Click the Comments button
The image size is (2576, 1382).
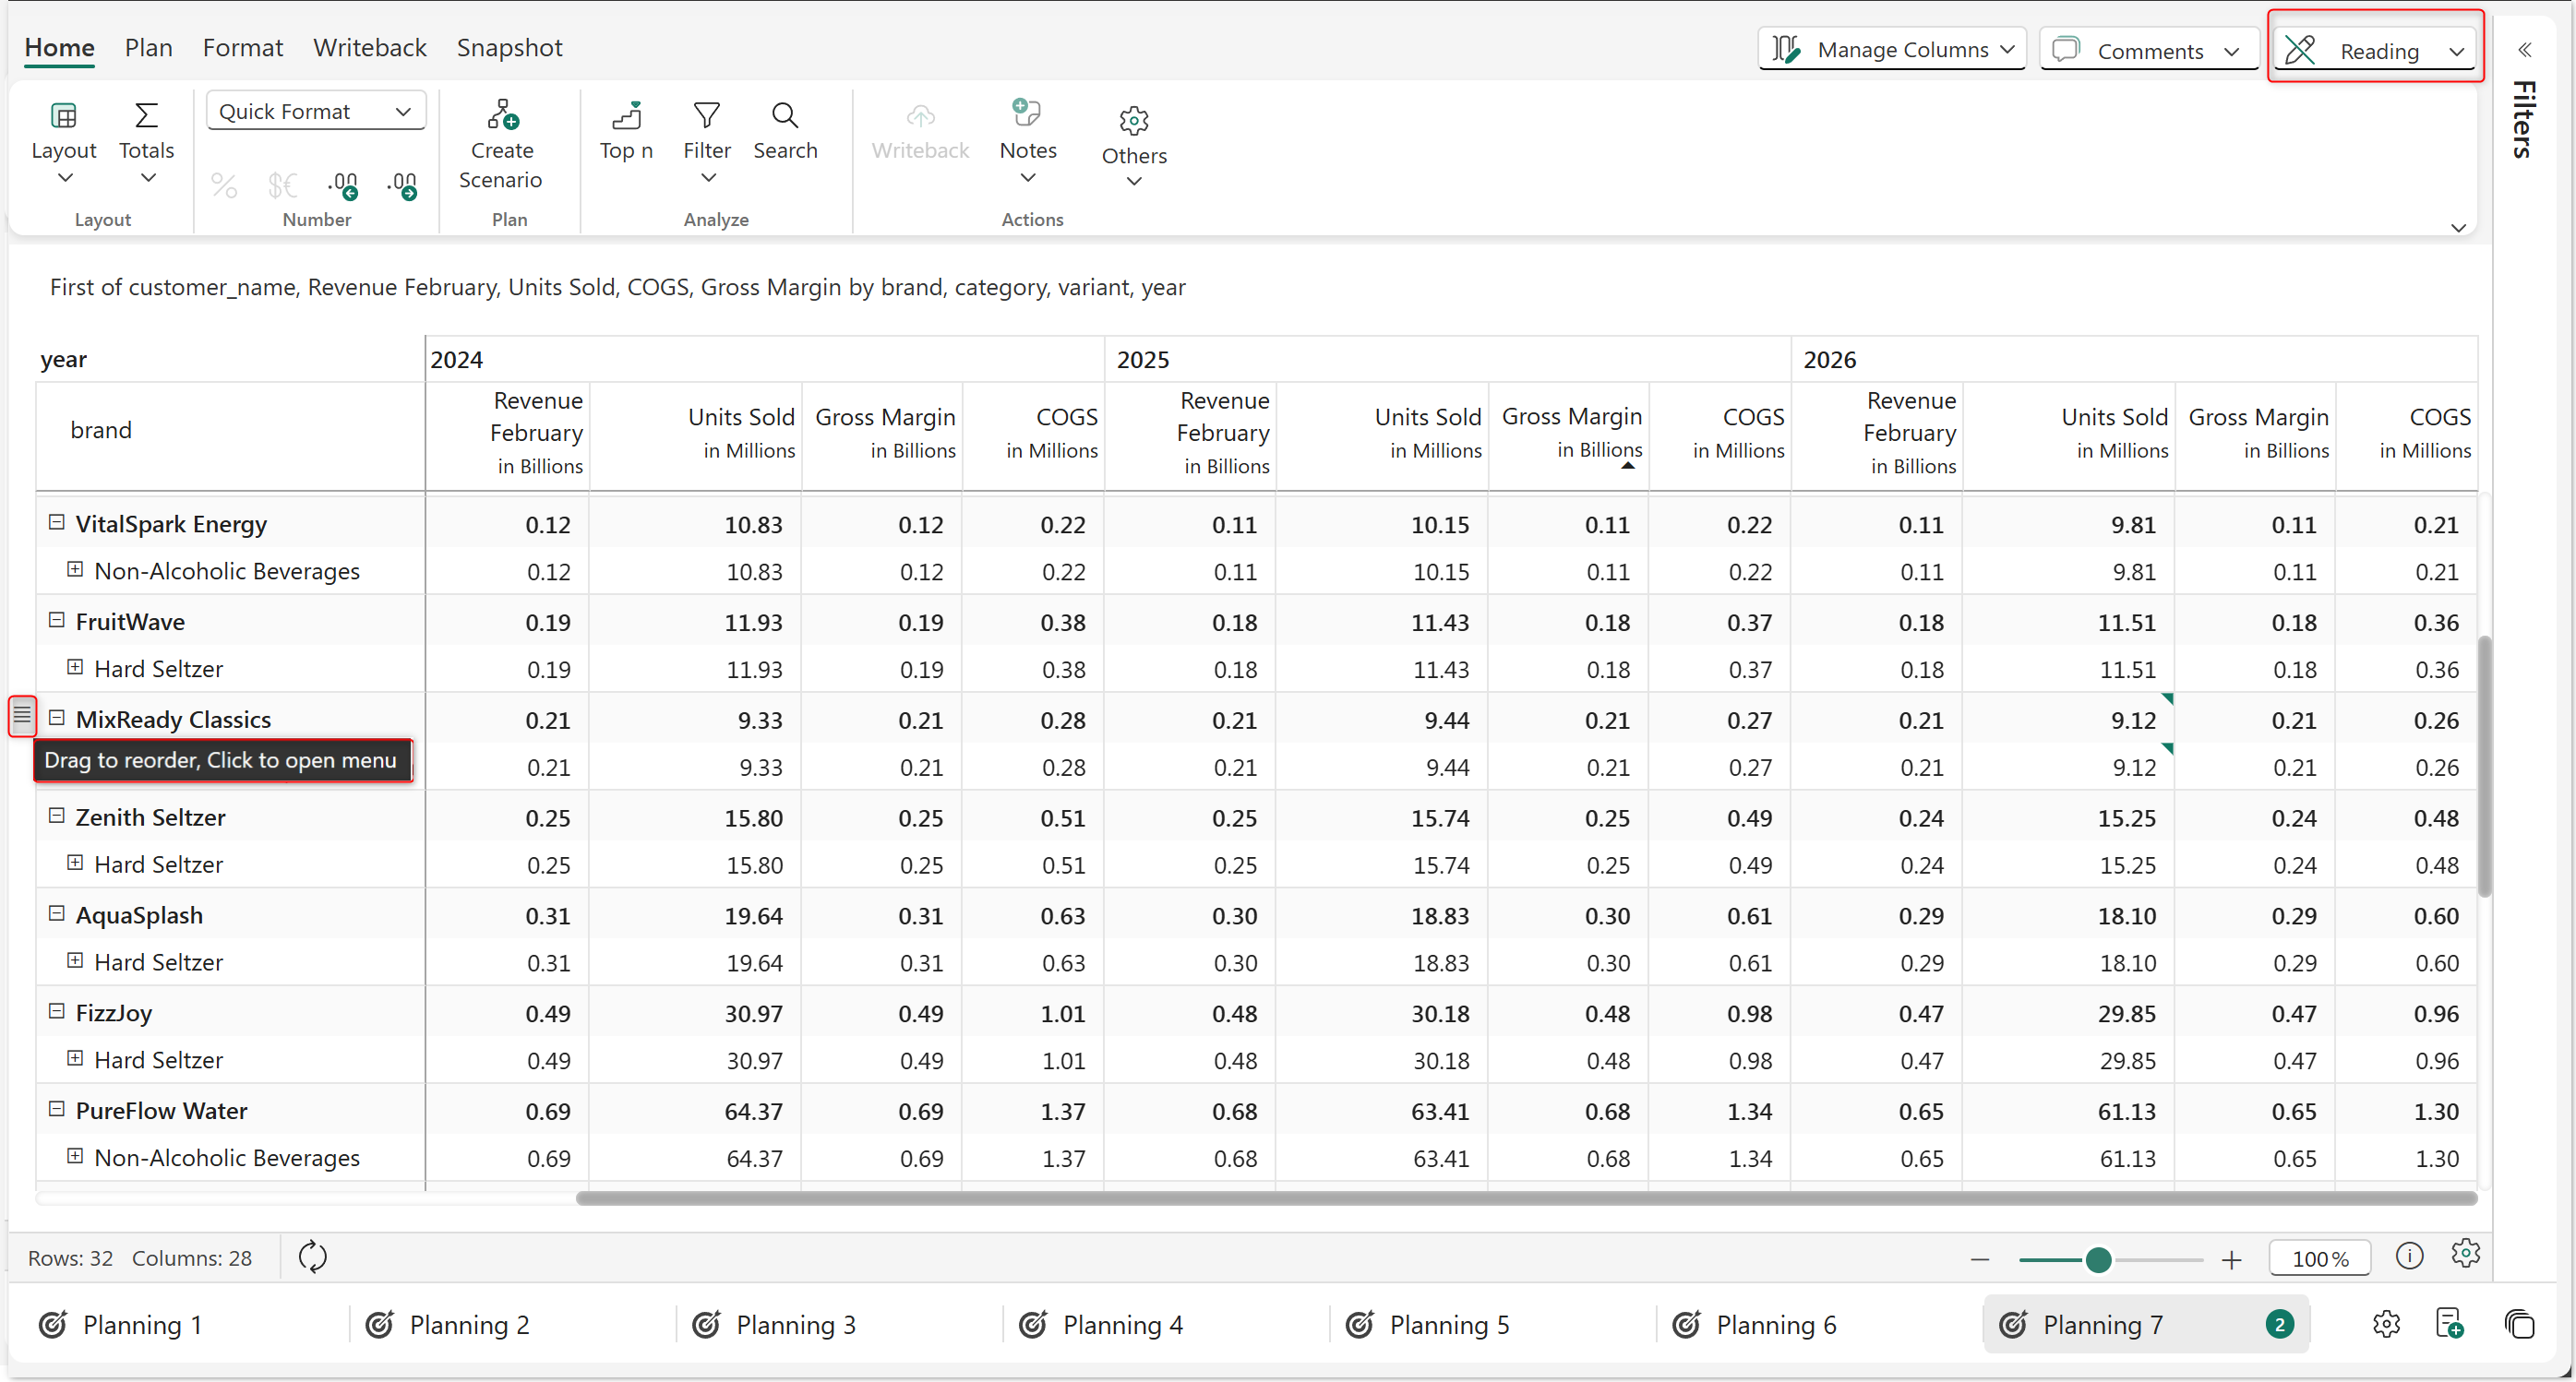click(2148, 50)
